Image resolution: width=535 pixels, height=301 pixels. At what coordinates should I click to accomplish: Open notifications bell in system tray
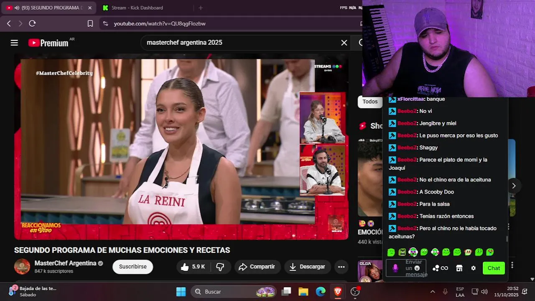(x=525, y=291)
